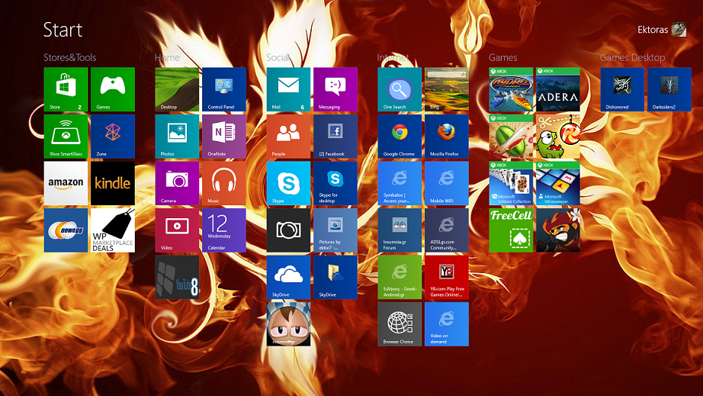Open the green Greek-Android.gr tile
Viewport: 703px width, 396px height.
pos(400,277)
